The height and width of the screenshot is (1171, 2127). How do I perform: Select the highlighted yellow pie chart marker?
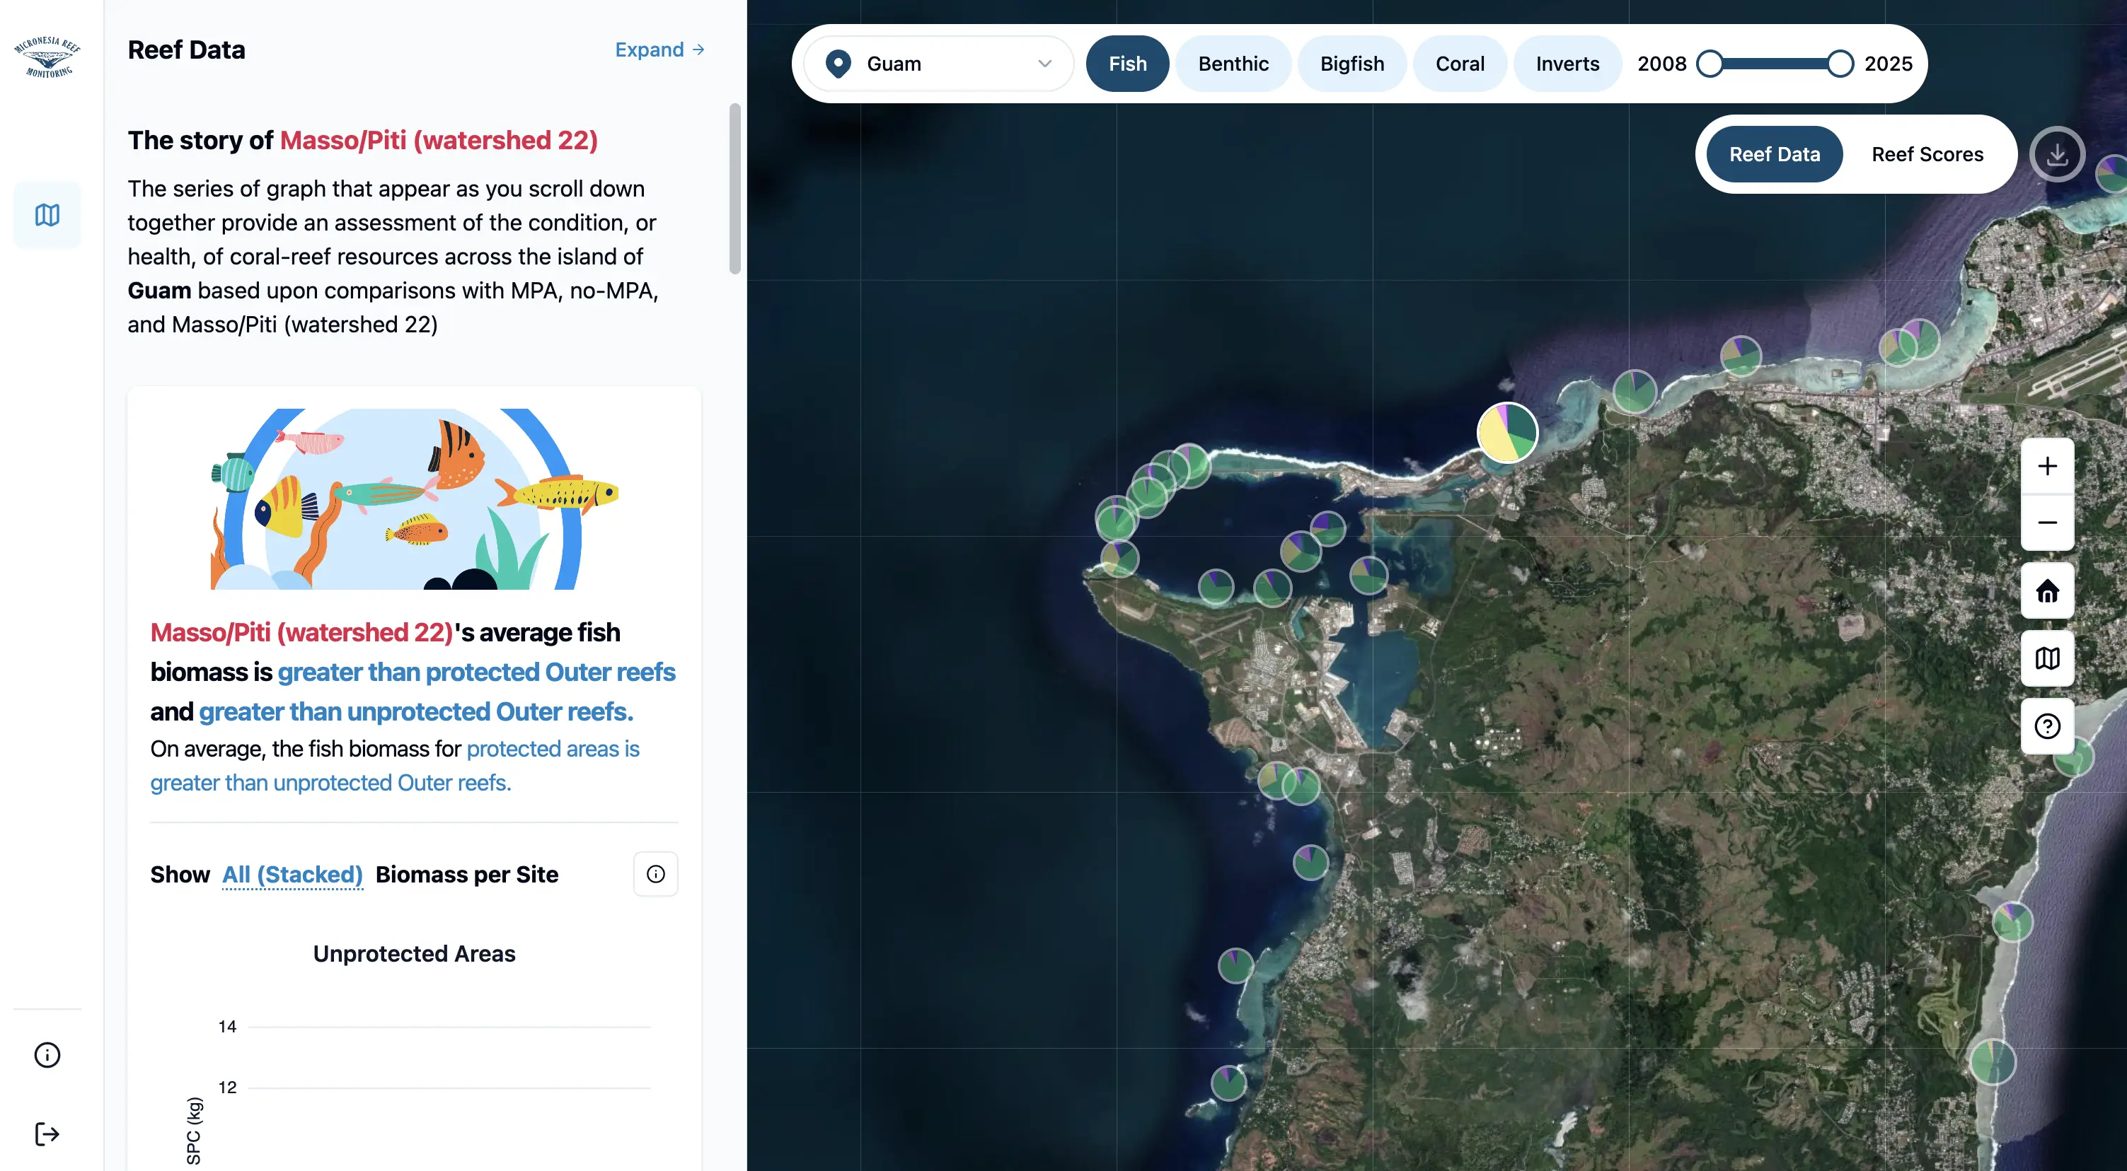[1507, 433]
